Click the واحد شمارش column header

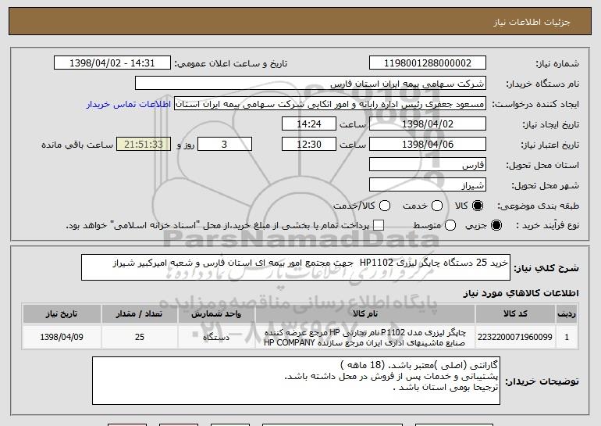(216, 314)
